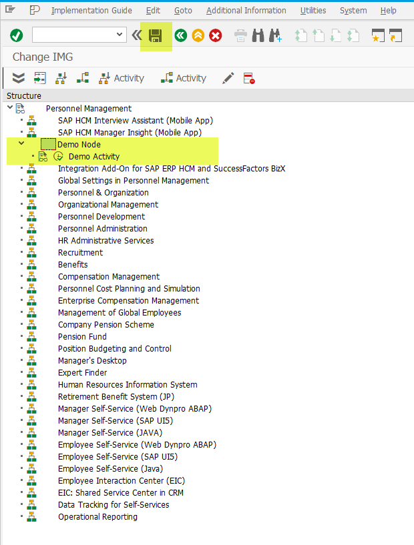Click the structure icon of Personnel Development
Viewport: 414px width, 545px height.
pos(31,217)
